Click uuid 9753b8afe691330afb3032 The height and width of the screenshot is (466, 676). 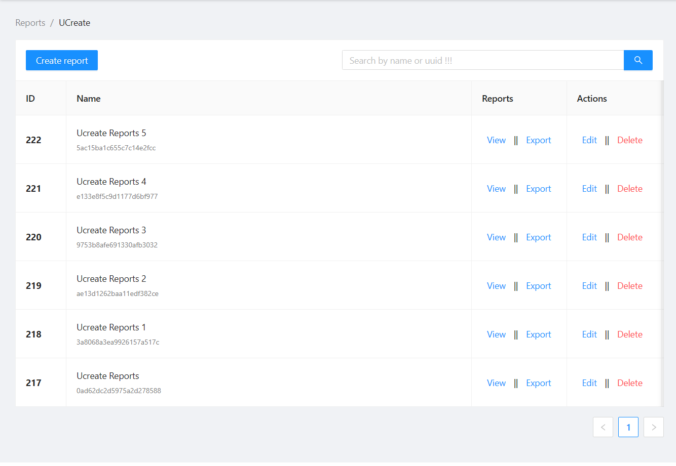(117, 245)
